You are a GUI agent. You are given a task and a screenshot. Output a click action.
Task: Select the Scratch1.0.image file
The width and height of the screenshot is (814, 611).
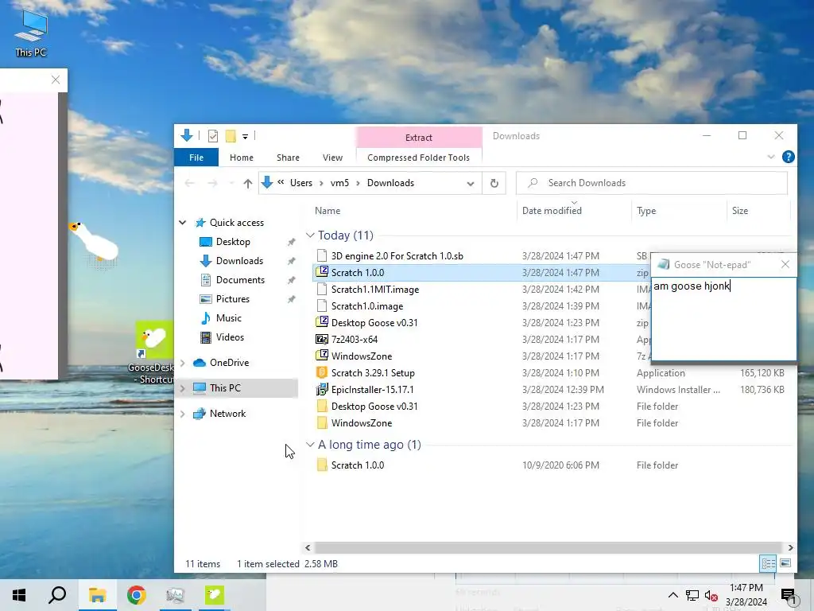(367, 306)
